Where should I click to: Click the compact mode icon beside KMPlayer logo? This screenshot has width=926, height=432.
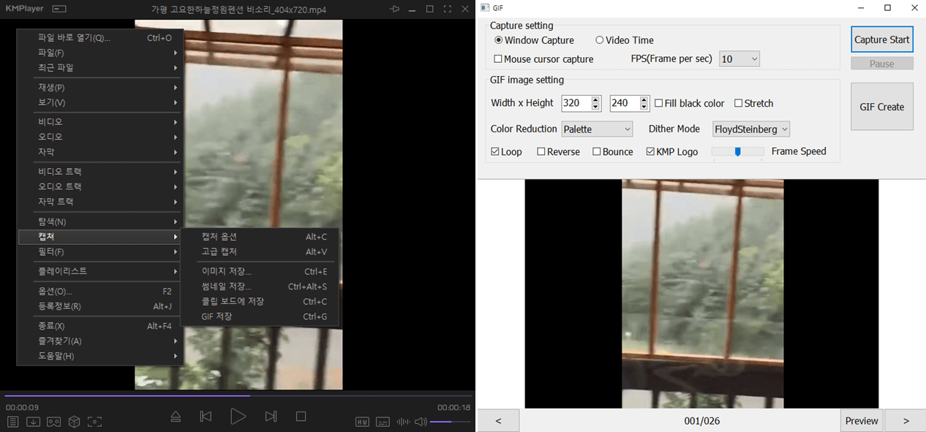[x=60, y=9]
